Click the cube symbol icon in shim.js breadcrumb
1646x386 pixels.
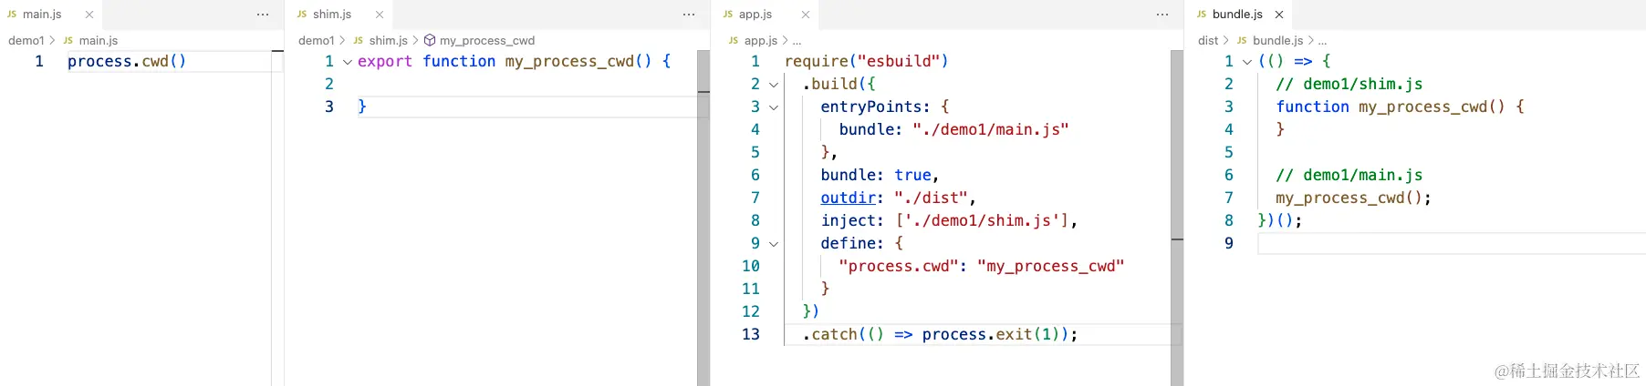point(430,41)
